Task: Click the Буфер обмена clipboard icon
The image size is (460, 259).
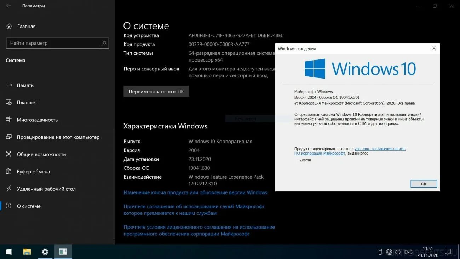Action: (9, 172)
